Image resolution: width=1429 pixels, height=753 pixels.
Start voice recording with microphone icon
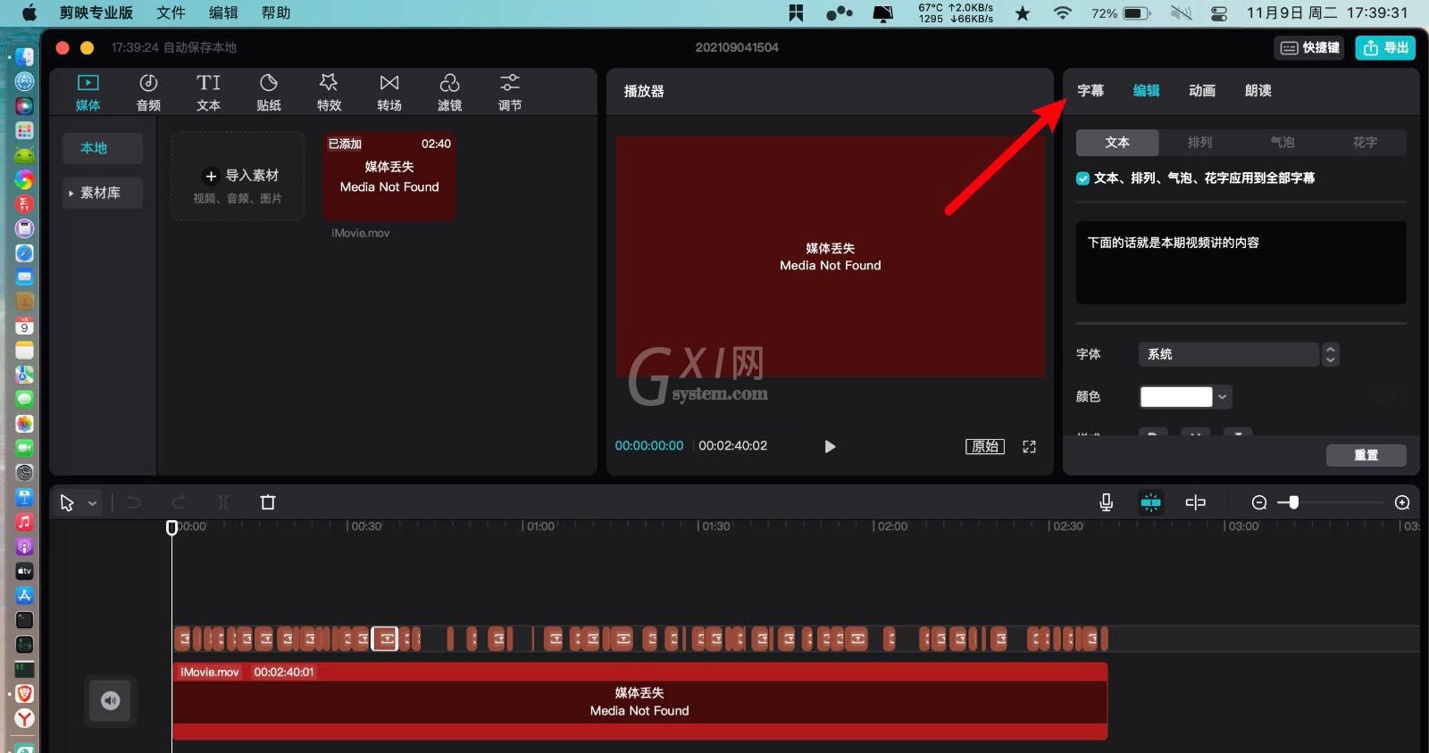pos(1106,502)
